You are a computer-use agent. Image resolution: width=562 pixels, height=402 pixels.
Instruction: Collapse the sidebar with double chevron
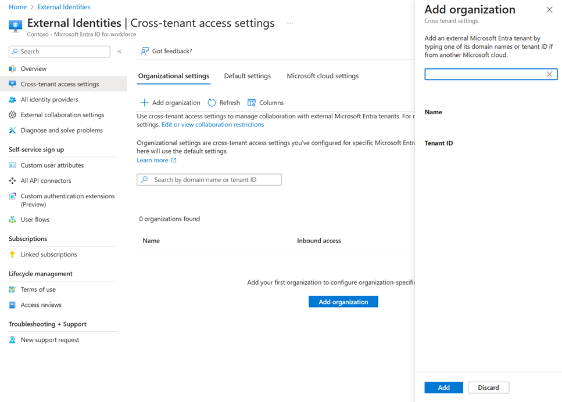point(120,52)
